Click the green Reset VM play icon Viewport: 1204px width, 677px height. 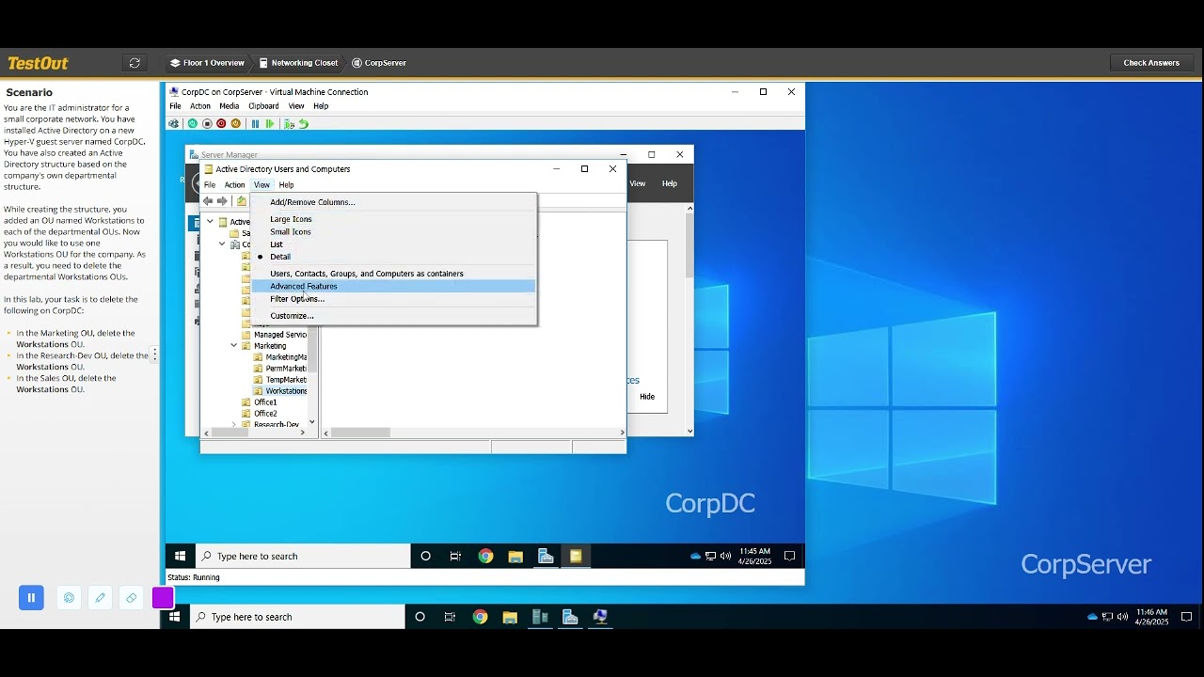tap(270, 124)
